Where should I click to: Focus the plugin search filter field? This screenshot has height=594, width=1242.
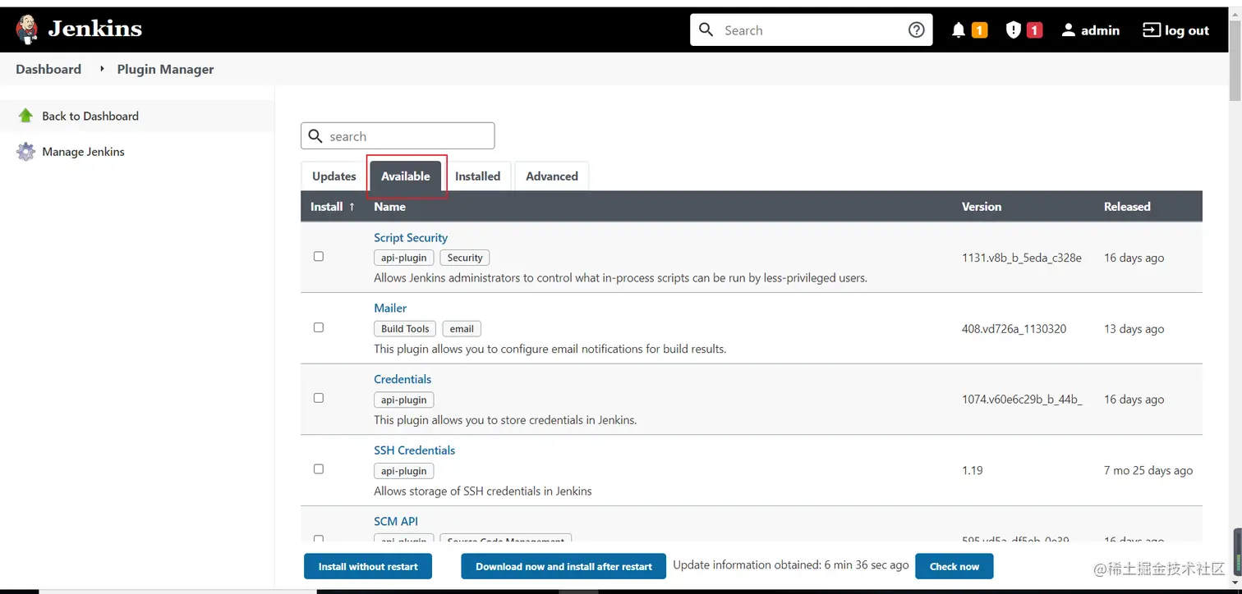point(407,136)
